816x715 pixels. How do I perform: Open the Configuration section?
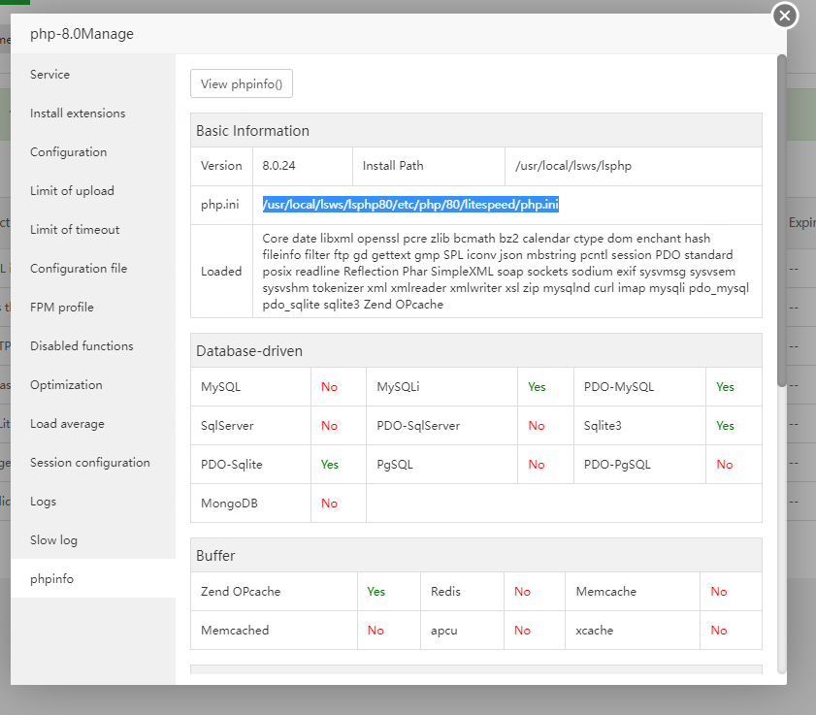point(68,152)
